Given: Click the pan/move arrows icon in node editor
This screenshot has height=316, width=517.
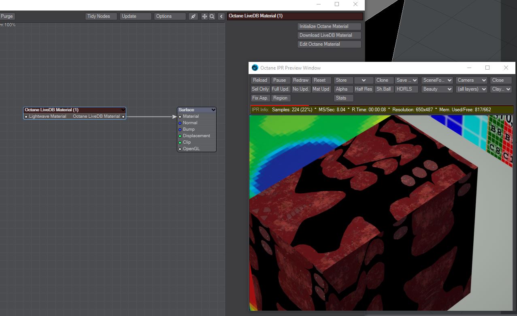Looking at the screenshot, I should (x=204, y=17).
